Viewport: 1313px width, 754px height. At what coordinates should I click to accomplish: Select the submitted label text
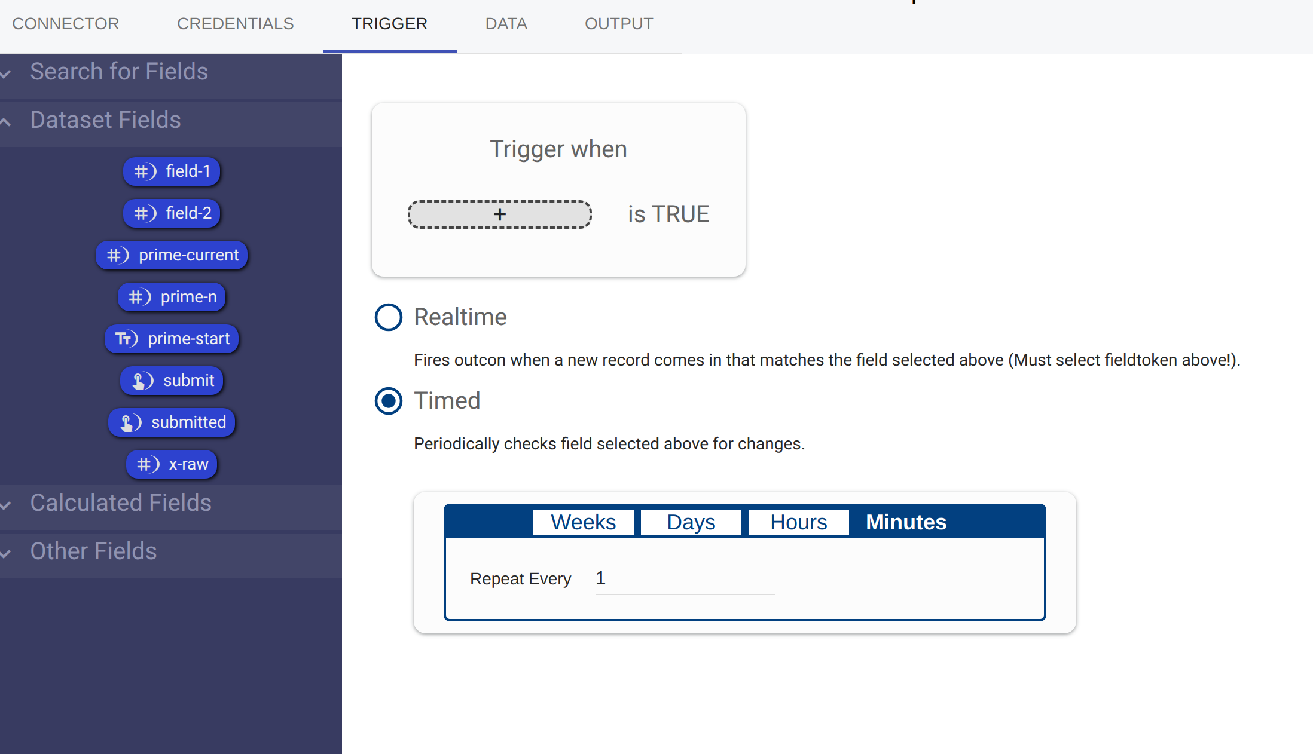click(189, 422)
